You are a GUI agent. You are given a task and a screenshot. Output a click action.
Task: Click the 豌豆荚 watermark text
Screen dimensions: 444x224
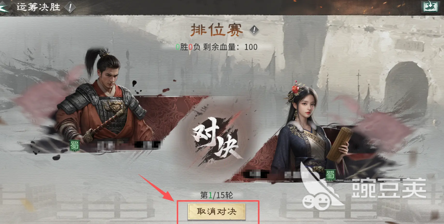coord(389,189)
